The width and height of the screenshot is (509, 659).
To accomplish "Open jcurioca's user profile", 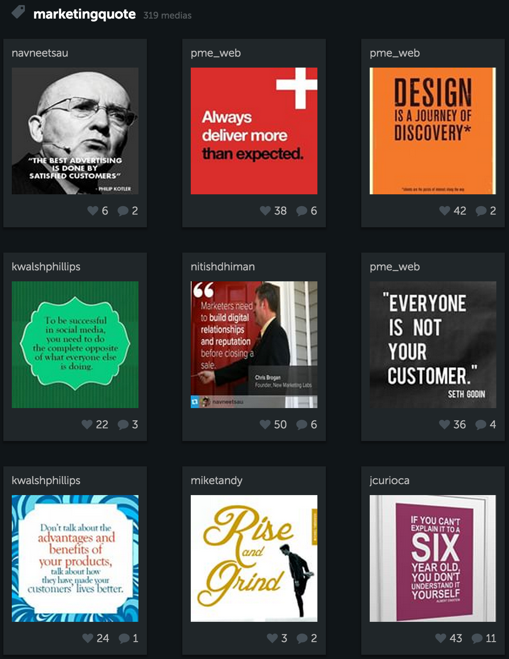I will pos(389,481).
